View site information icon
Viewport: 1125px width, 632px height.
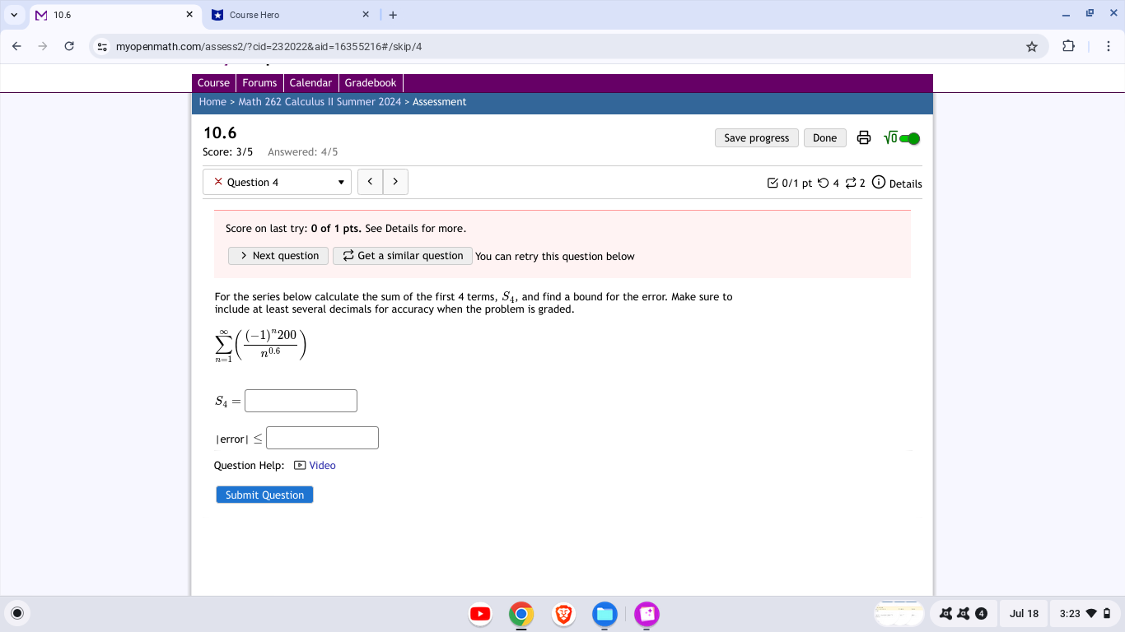[x=102, y=47]
